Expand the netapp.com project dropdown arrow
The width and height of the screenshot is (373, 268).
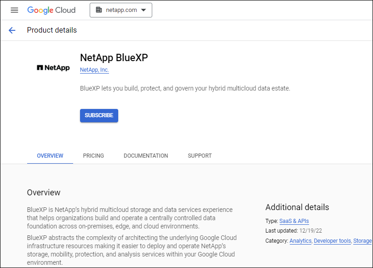pyautogui.click(x=143, y=10)
